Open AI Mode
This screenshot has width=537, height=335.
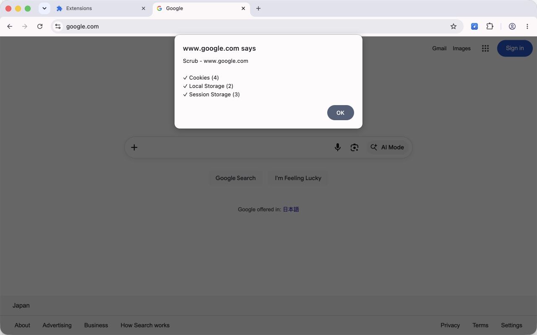point(387,147)
